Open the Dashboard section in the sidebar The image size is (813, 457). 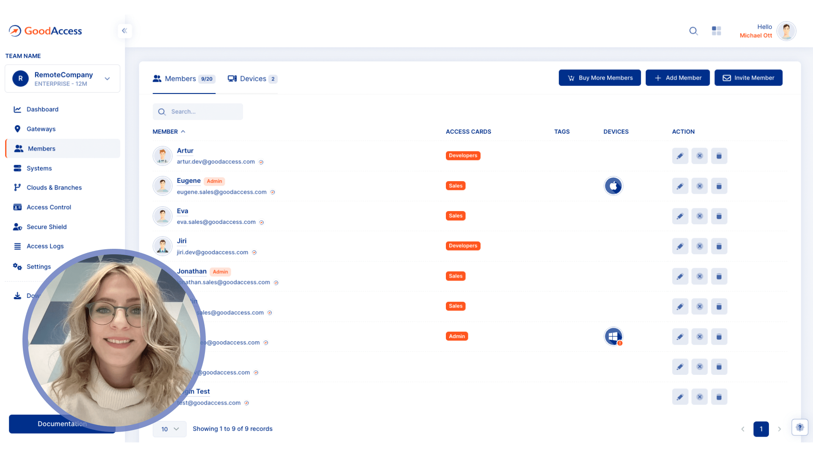(42, 109)
